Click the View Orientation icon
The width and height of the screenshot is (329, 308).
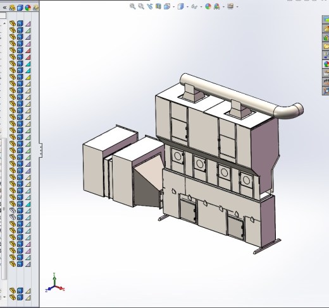tap(167, 6)
